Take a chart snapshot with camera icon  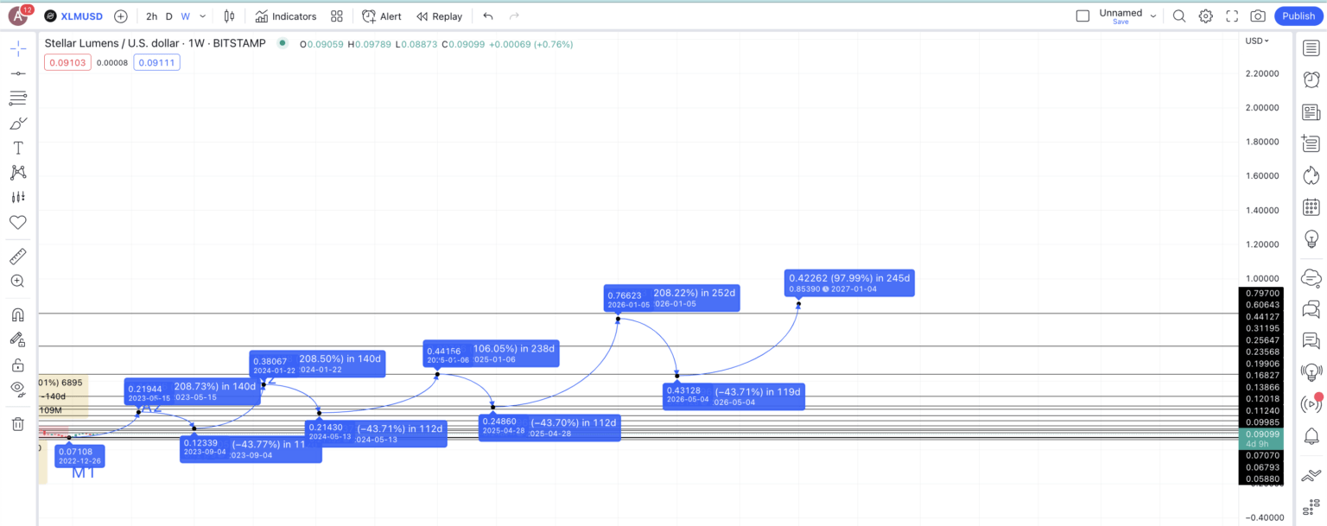[x=1258, y=16]
